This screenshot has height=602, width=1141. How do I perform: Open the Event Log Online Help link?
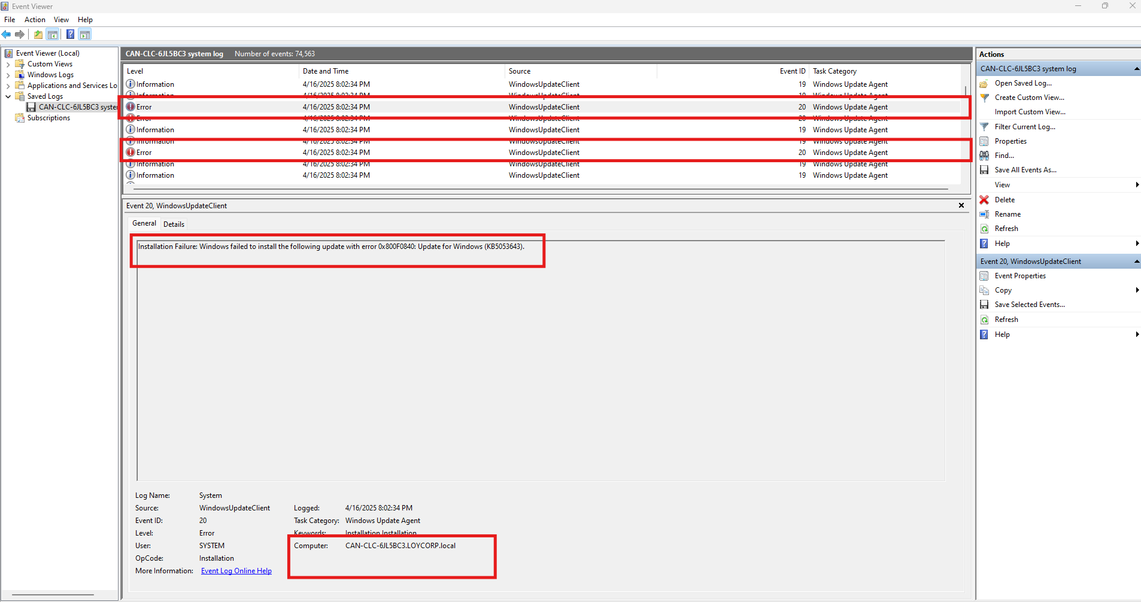[x=236, y=571]
